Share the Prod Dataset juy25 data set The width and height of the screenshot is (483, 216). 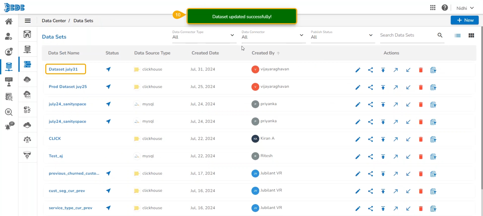[x=370, y=87]
